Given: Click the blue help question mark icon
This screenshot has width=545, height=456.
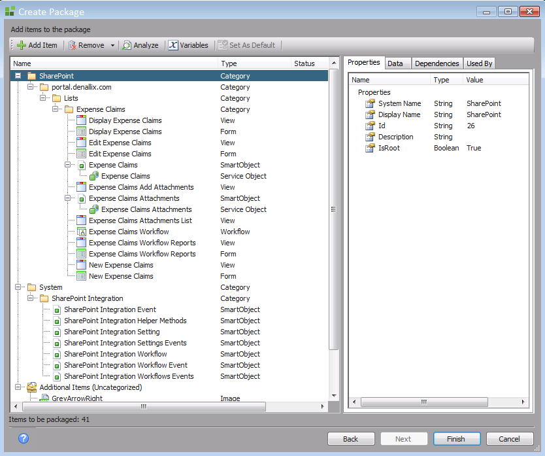Looking at the screenshot, I should (24, 438).
